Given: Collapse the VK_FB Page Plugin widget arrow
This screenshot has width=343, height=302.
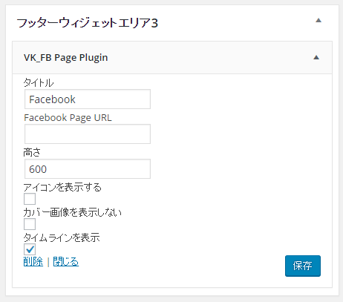Looking at the screenshot, I should (316, 58).
